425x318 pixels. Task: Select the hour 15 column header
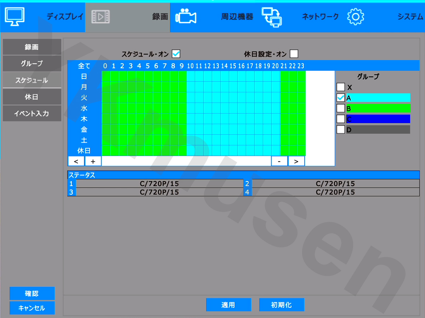coord(233,66)
